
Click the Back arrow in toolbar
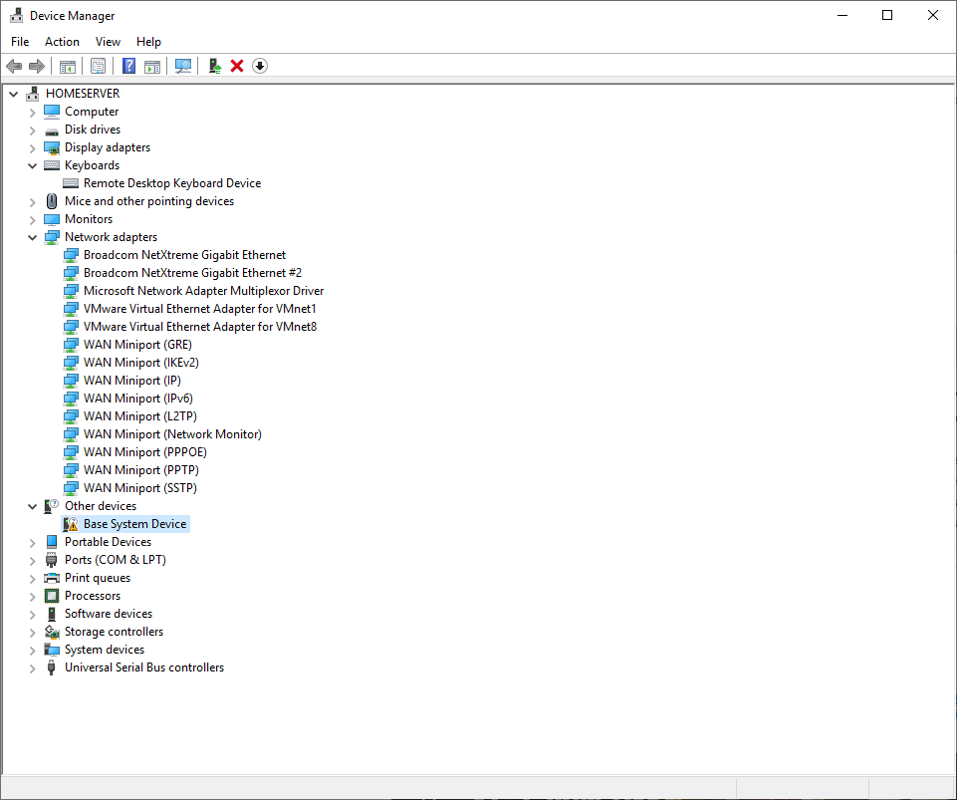click(14, 66)
